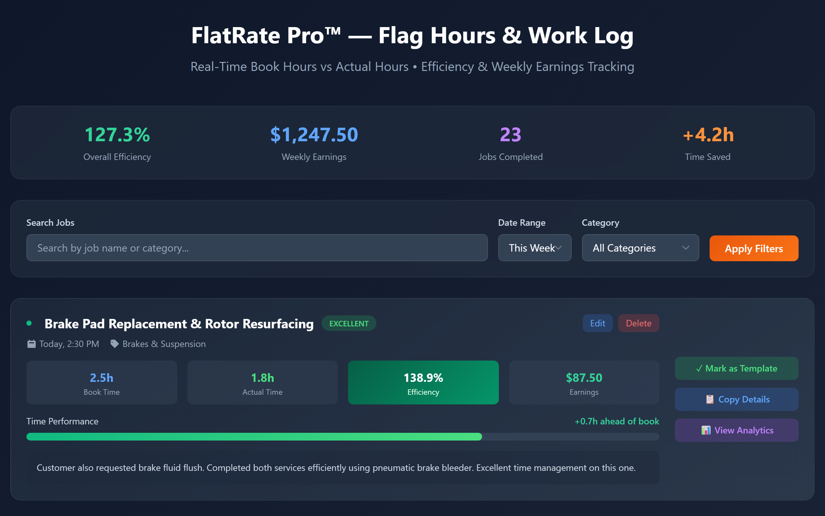Click the Time Performance progress bar
The width and height of the screenshot is (825, 516).
(343, 437)
